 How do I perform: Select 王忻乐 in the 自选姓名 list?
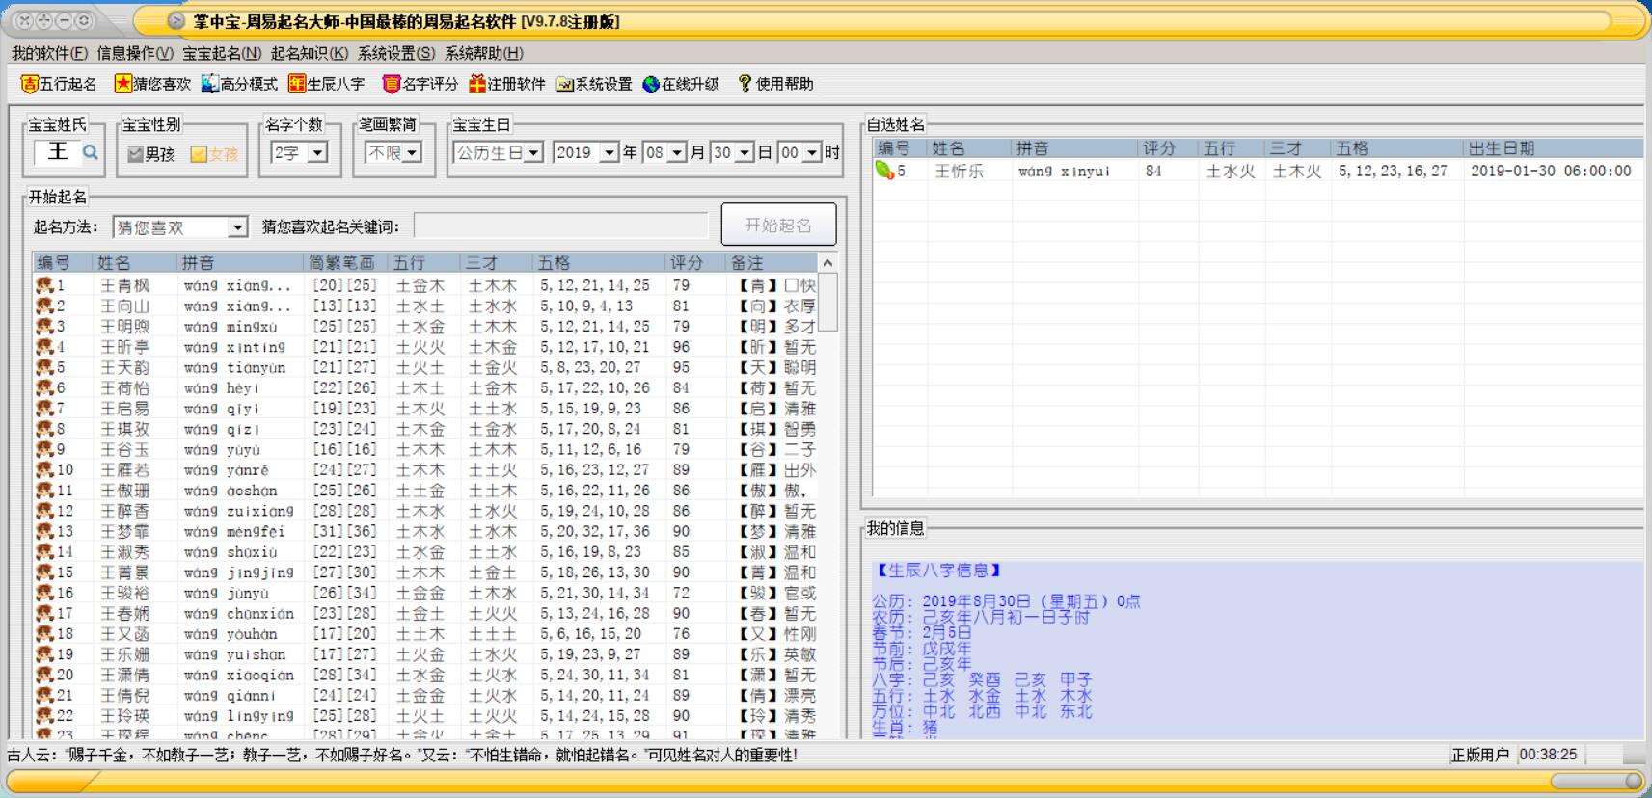1258,171
